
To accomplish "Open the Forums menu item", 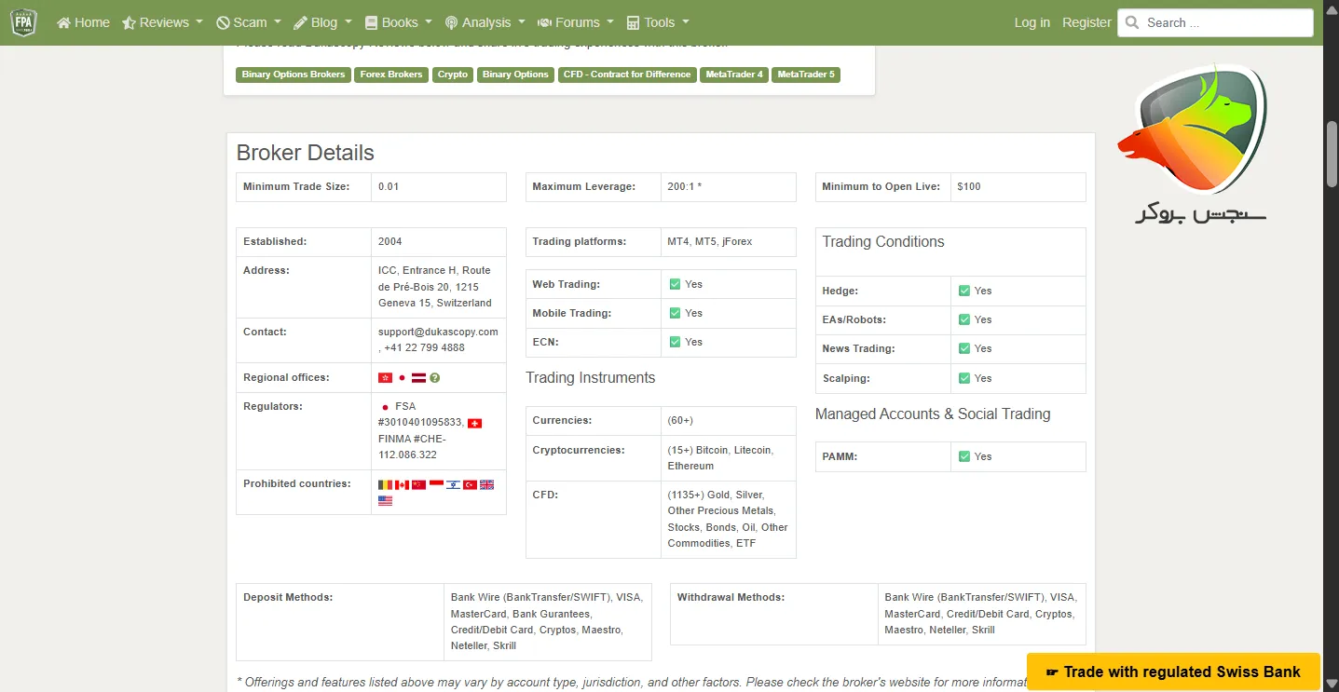I will pos(576,22).
